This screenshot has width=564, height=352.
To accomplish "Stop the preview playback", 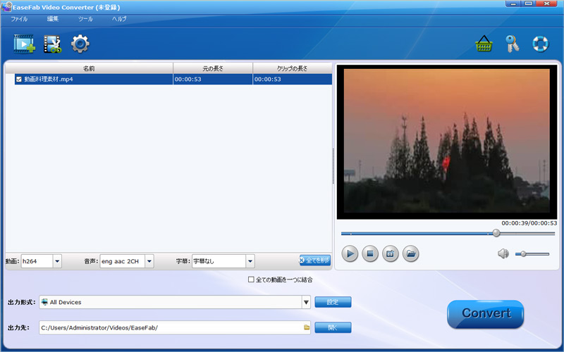I will [x=369, y=254].
